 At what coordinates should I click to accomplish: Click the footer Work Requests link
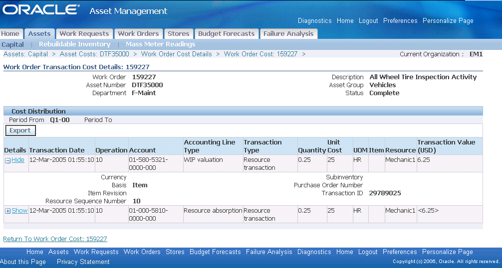[x=96, y=252]
